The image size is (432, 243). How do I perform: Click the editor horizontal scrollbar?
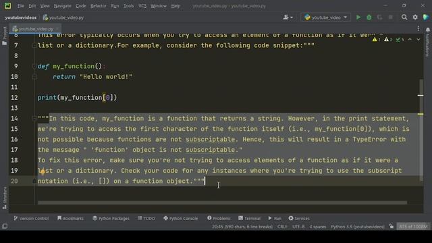tap(222, 202)
